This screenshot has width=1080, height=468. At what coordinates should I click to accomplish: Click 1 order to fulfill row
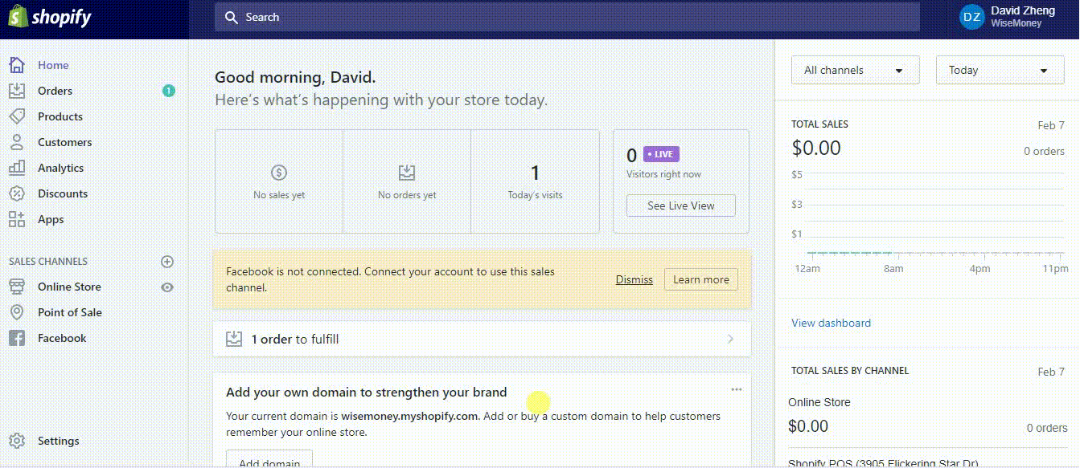[x=482, y=339]
